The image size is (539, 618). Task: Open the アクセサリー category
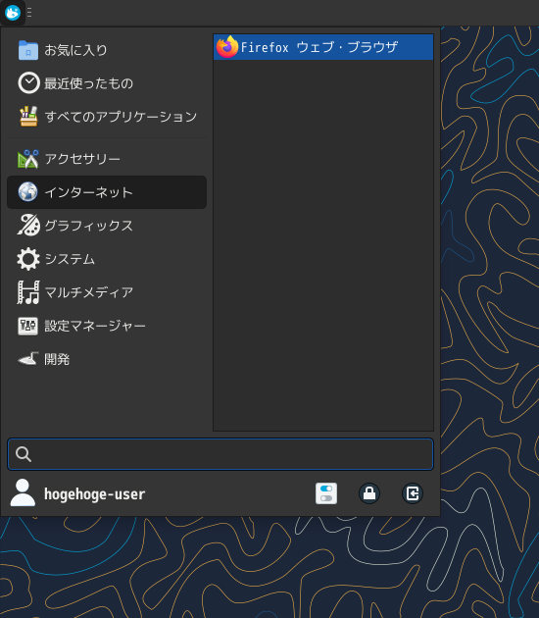pyautogui.click(x=107, y=159)
